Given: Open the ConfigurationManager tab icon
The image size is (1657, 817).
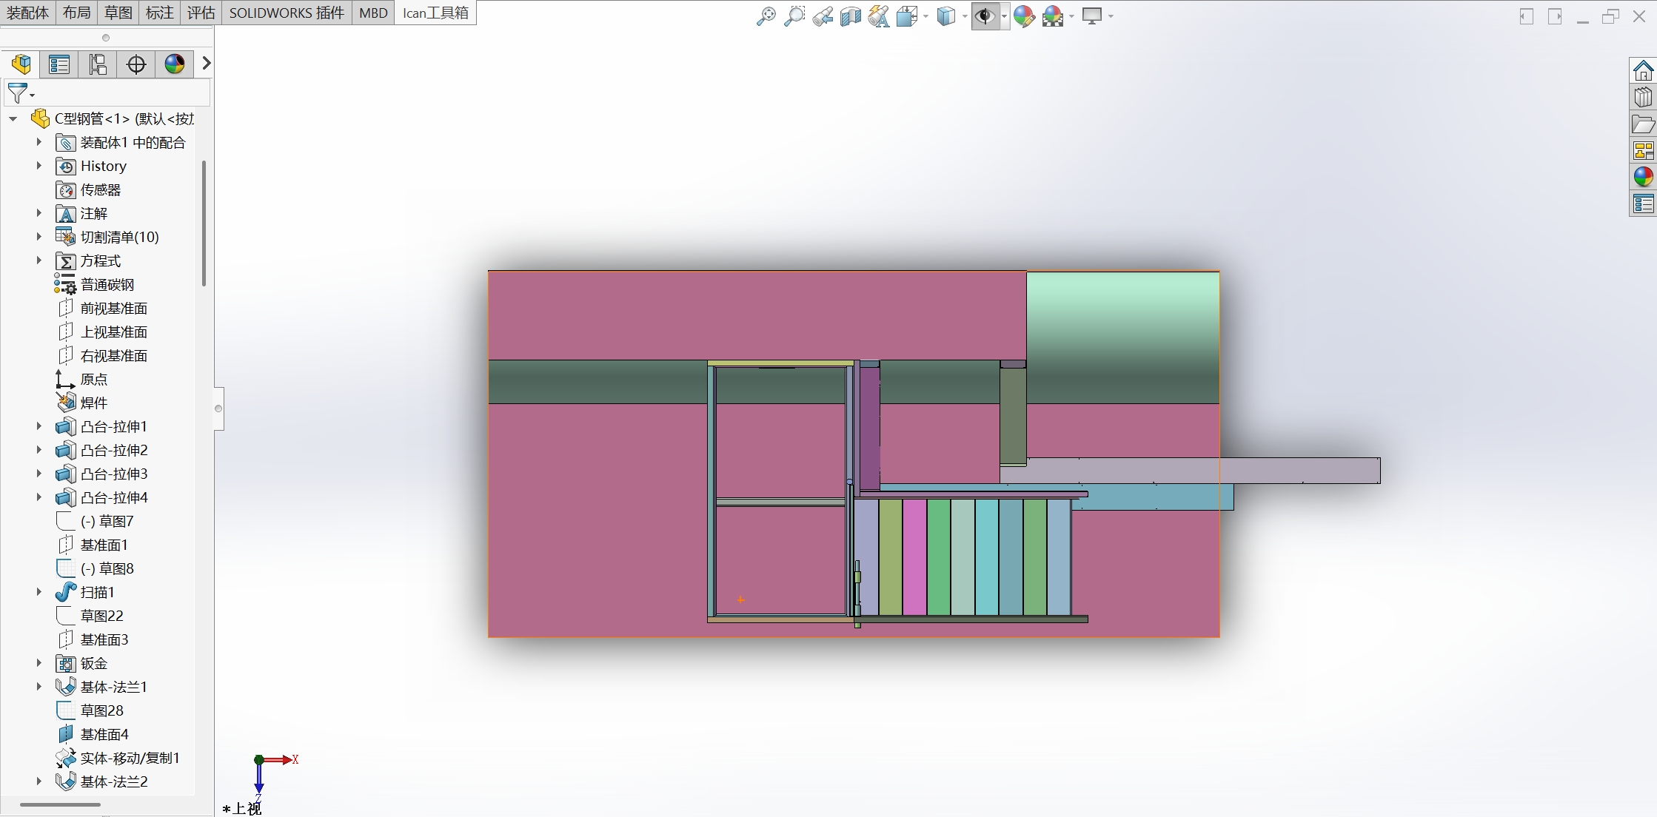Looking at the screenshot, I should (x=98, y=64).
